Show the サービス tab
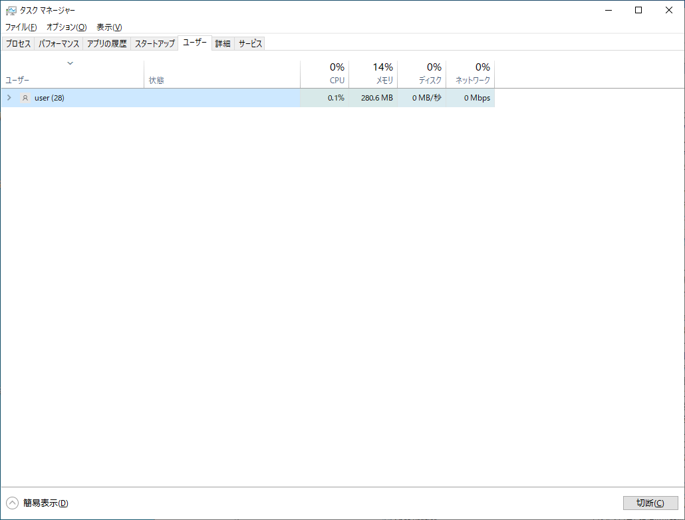This screenshot has height=520, width=685. click(251, 44)
